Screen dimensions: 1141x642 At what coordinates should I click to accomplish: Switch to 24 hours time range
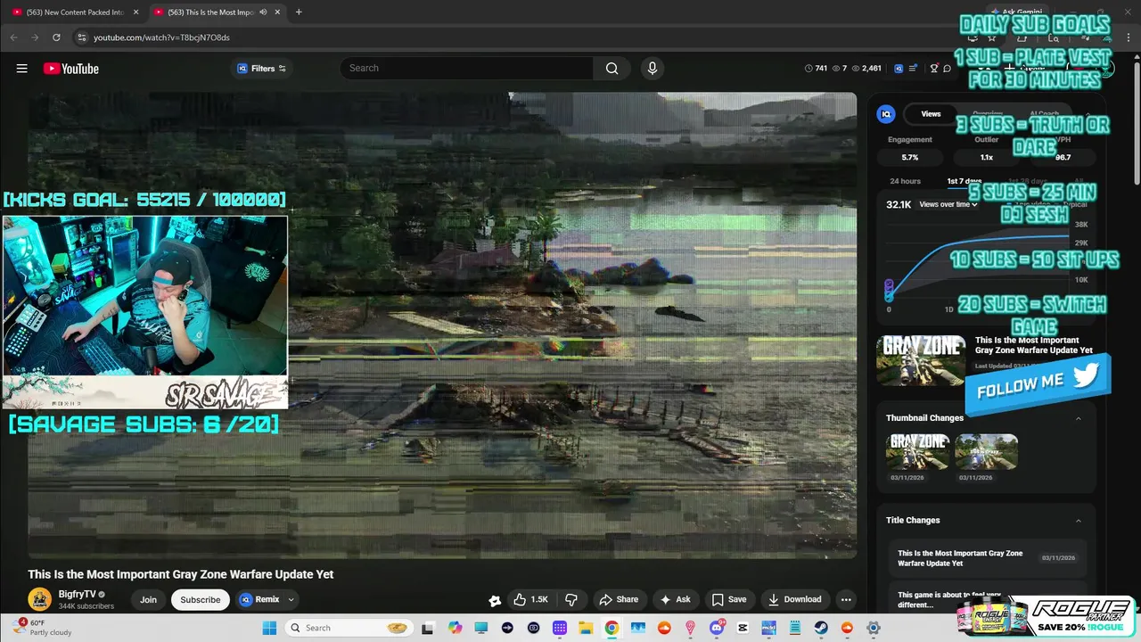pyautogui.click(x=905, y=181)
